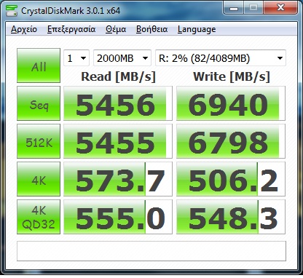This screenshot has width=303, height=278.
Task: Click the CrystalDiskMark title bar icon
Action: point(12,10)
